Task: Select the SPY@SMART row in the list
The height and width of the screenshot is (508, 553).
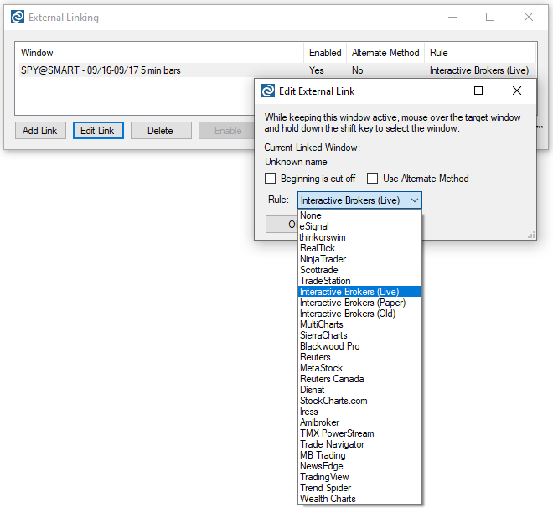Action: (101, 71)
